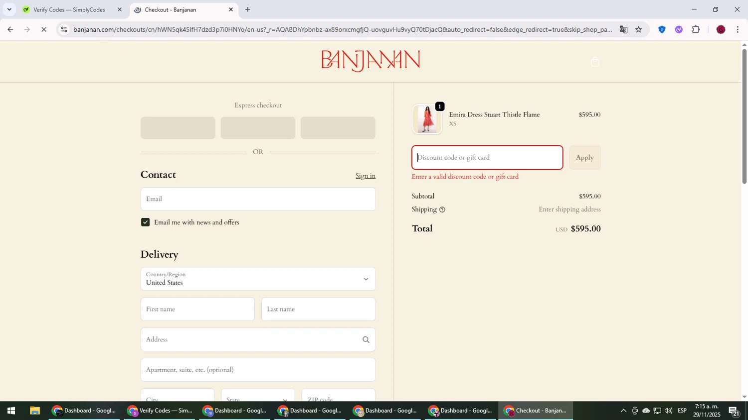Uncheck Email me with news and offers
748x420 pixels.
[145, 222]
